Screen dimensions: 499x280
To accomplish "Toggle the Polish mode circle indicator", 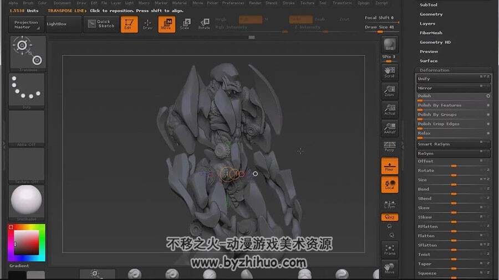I will [x=488, y=96].
